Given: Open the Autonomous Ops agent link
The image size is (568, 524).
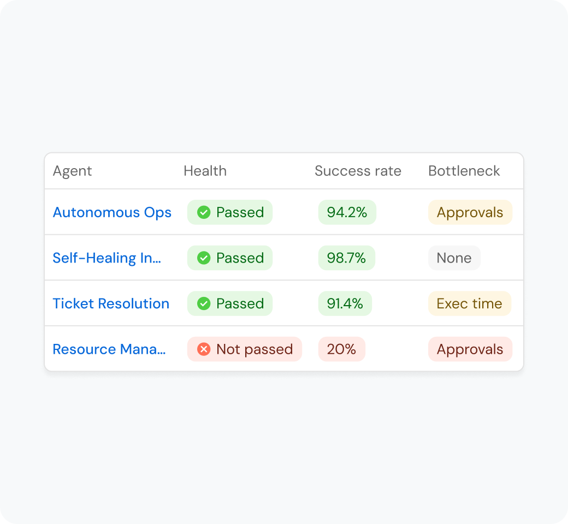Looking at the screenshot, I should point(112,212).
